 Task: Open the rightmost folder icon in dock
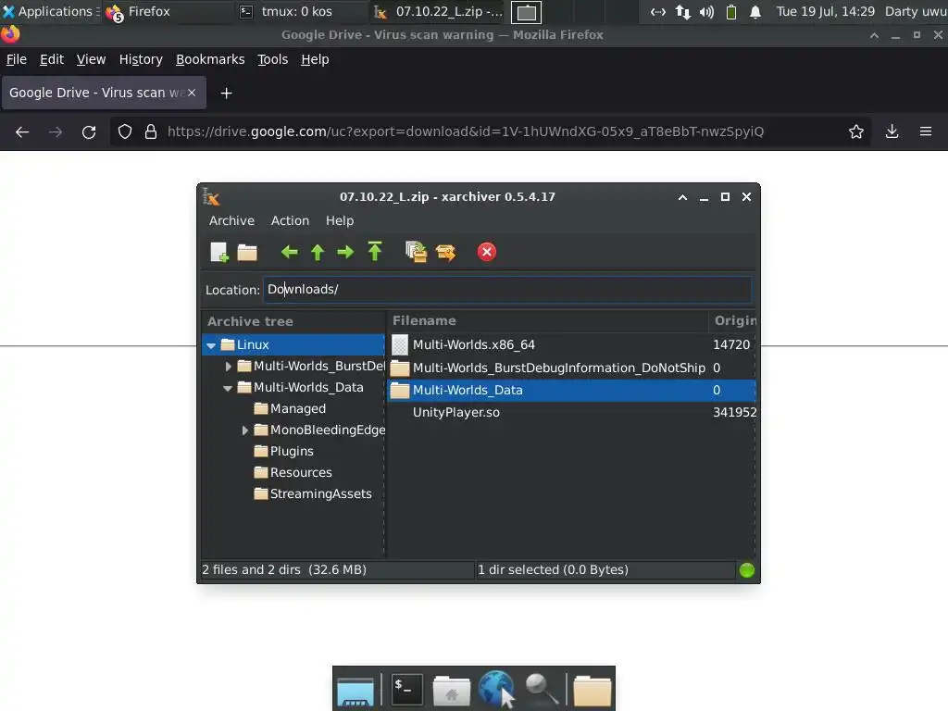point(592,691)
